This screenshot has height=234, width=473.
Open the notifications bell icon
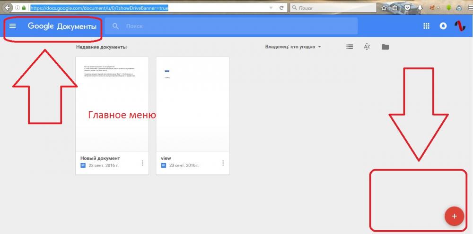point(443,26)
